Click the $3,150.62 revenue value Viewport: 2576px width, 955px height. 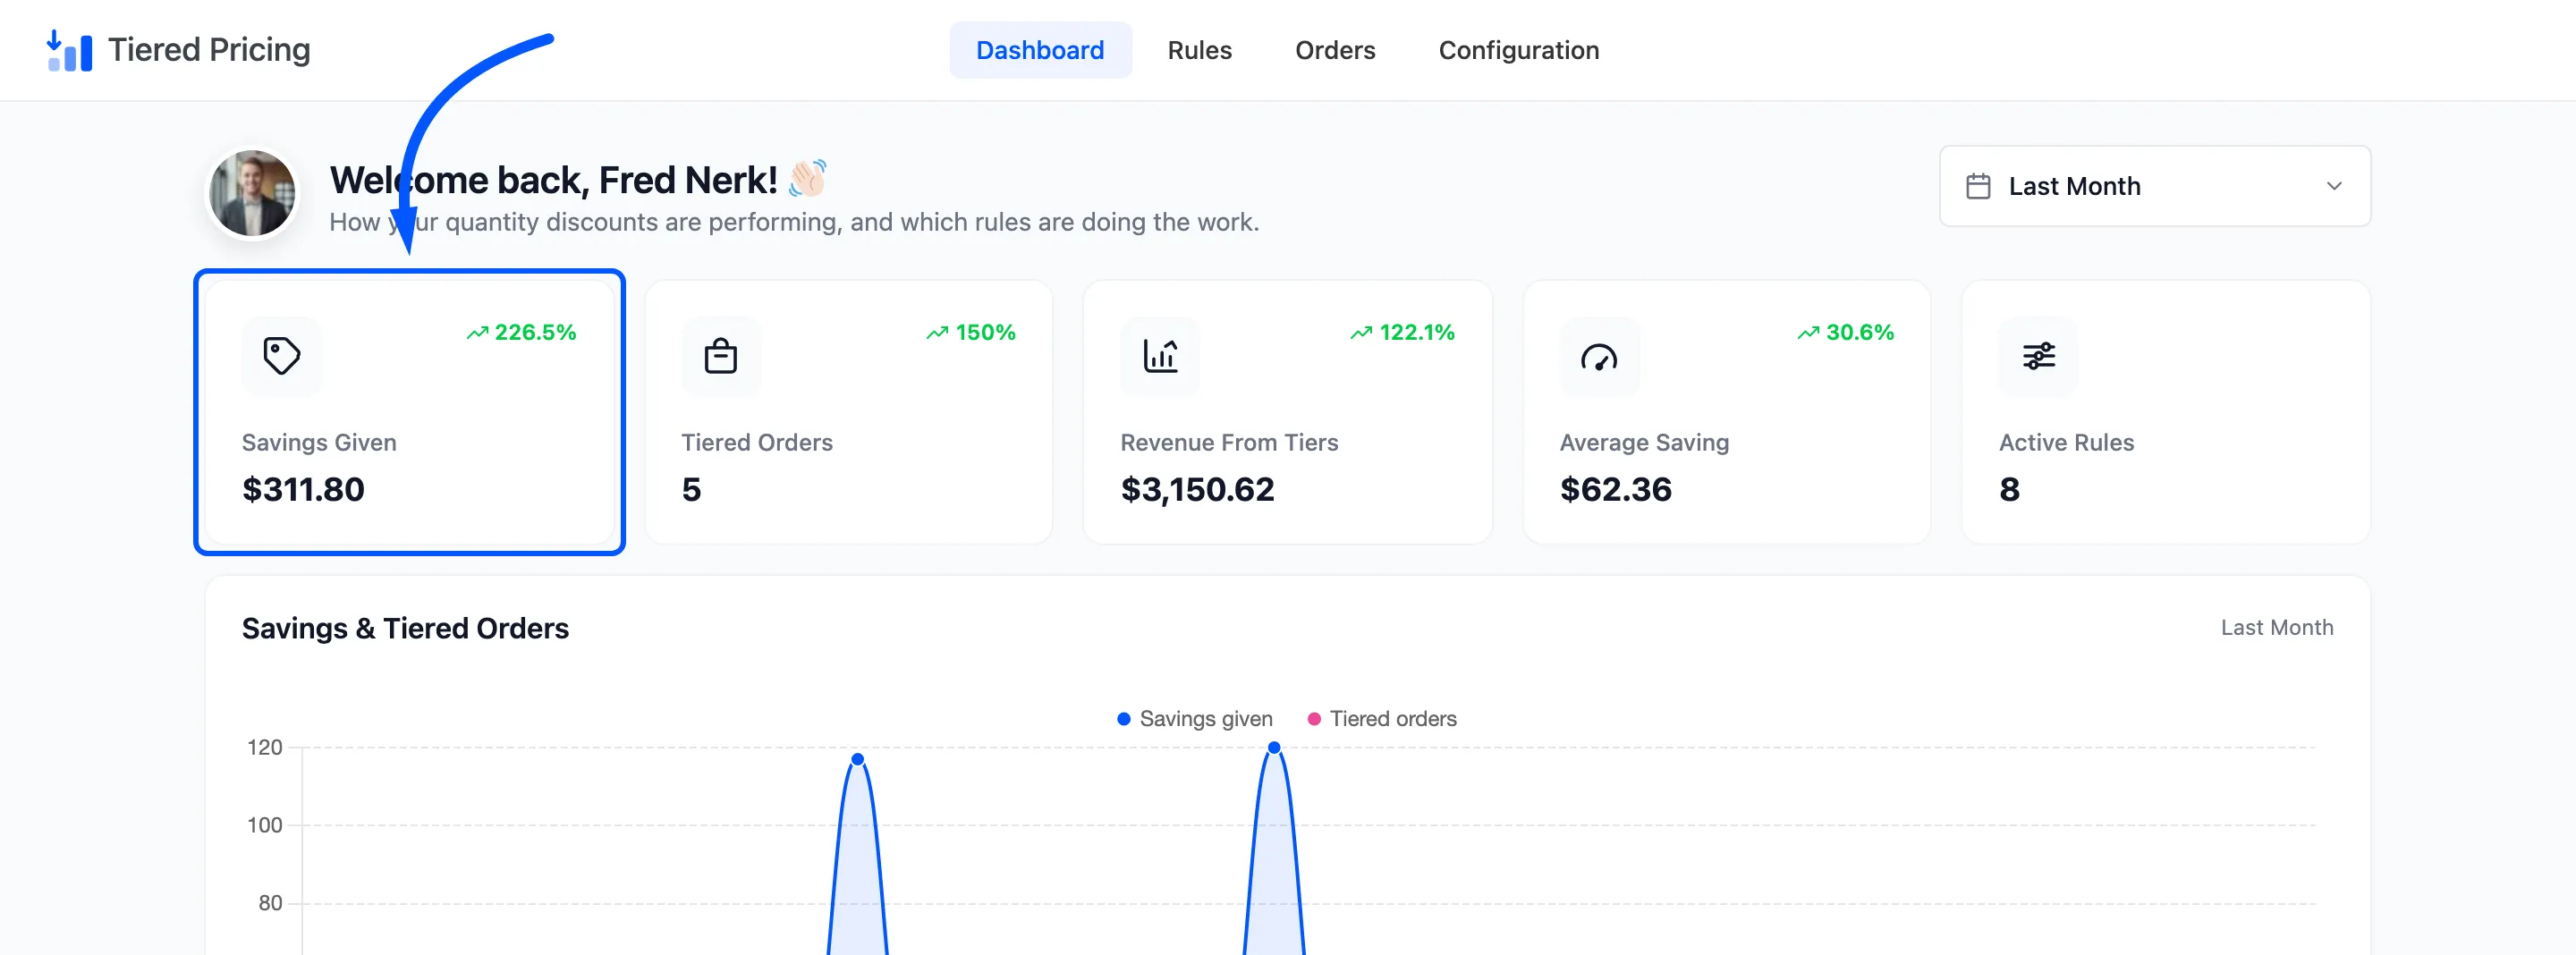1197,489
